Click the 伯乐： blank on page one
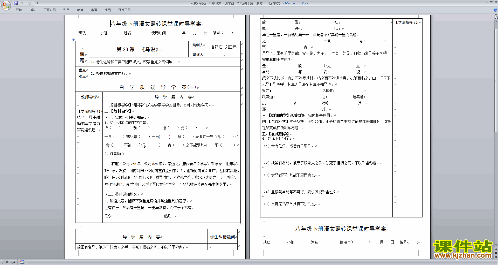 (x=109, y=216)
